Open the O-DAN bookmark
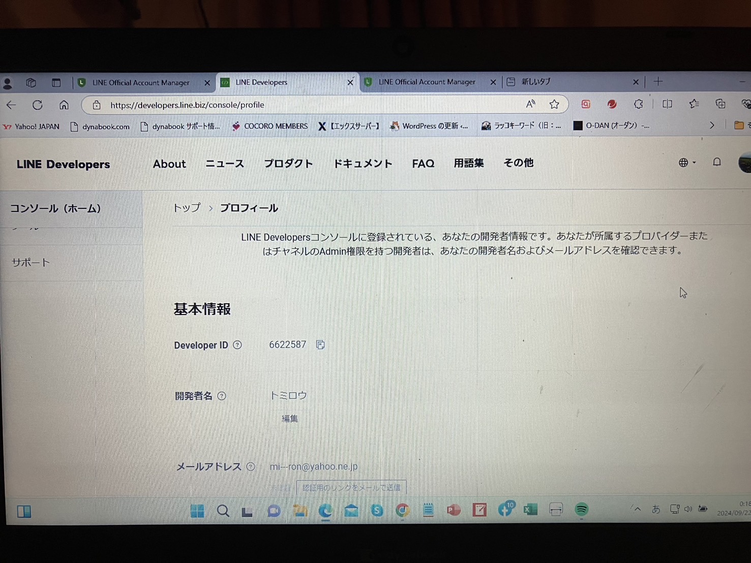Image resolution: width=751 pixels, height=563 pixels. tap(612, 125)
